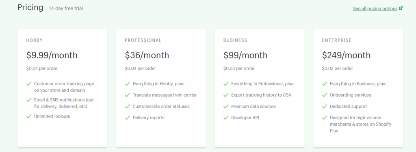
Task: Click checkmark beside Export tracking history to CSV
Action: (x=226, y=95)
